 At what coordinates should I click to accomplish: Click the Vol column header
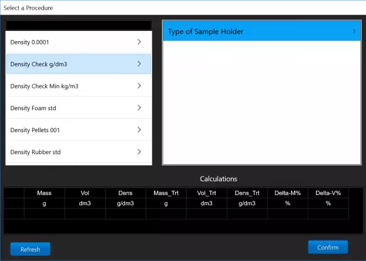[x=84, y=193]
